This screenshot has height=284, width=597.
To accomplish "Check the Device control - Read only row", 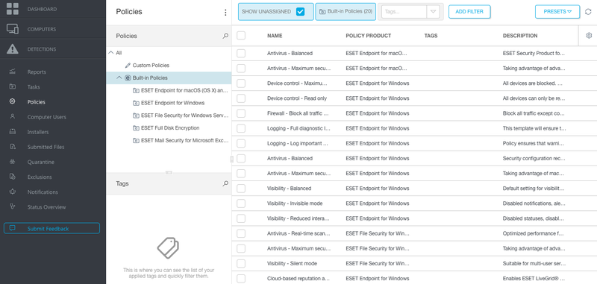I will (241, 98).
